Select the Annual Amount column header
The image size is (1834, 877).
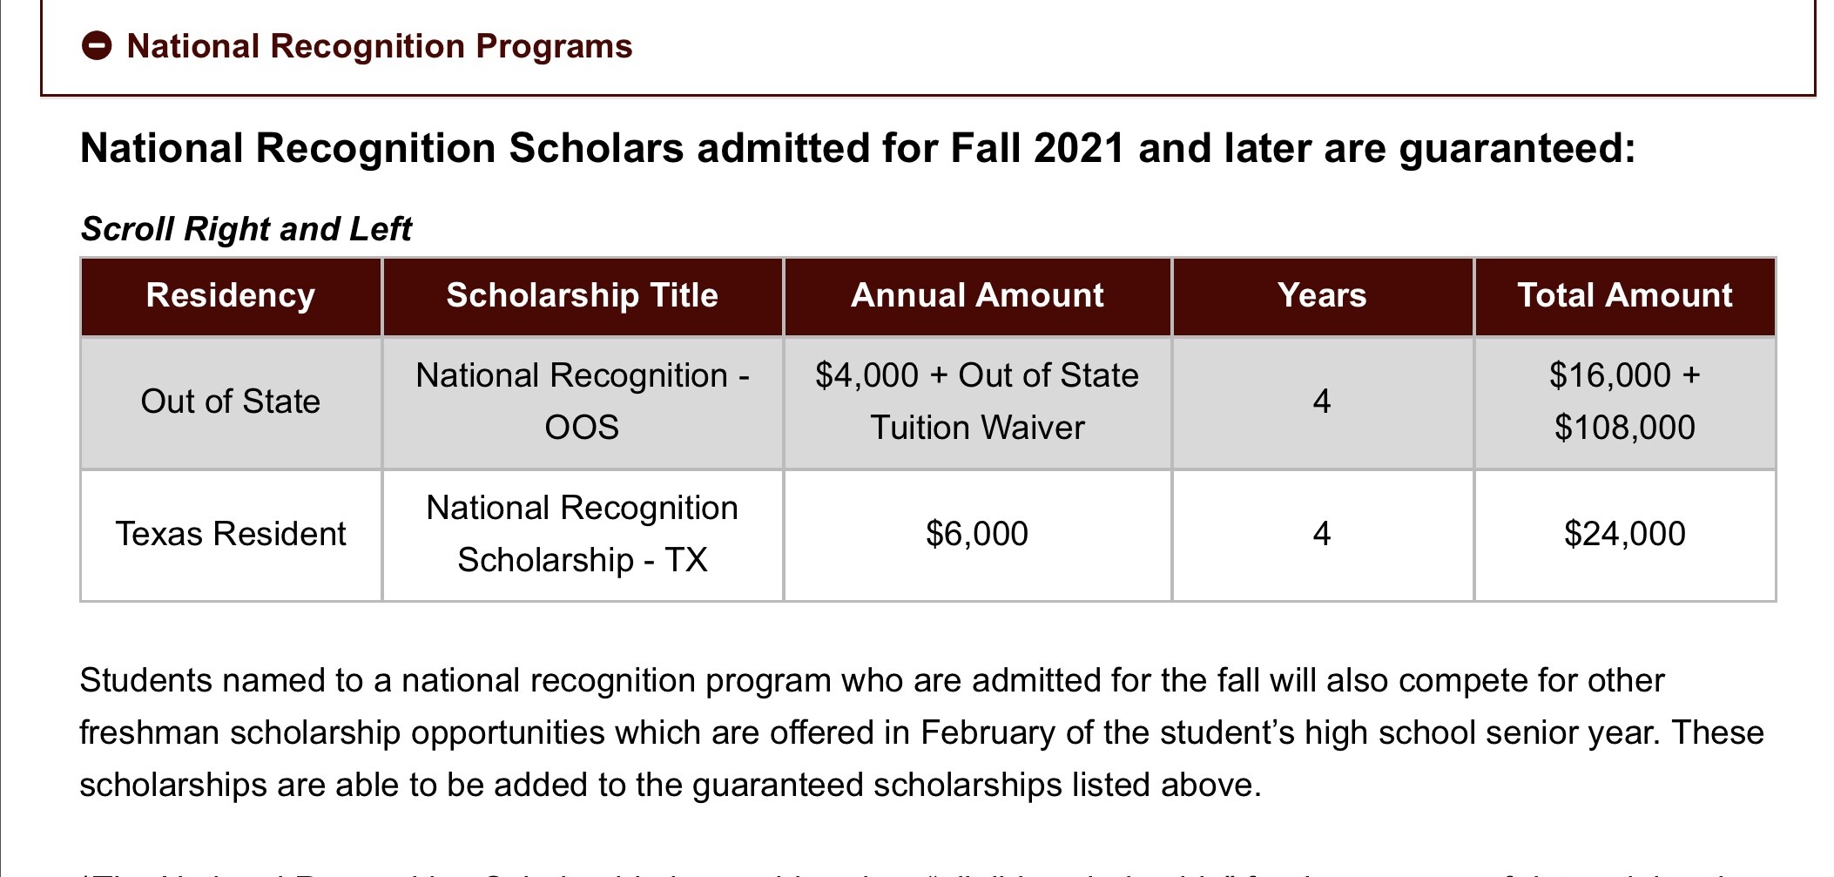click(x=977, y=296)
